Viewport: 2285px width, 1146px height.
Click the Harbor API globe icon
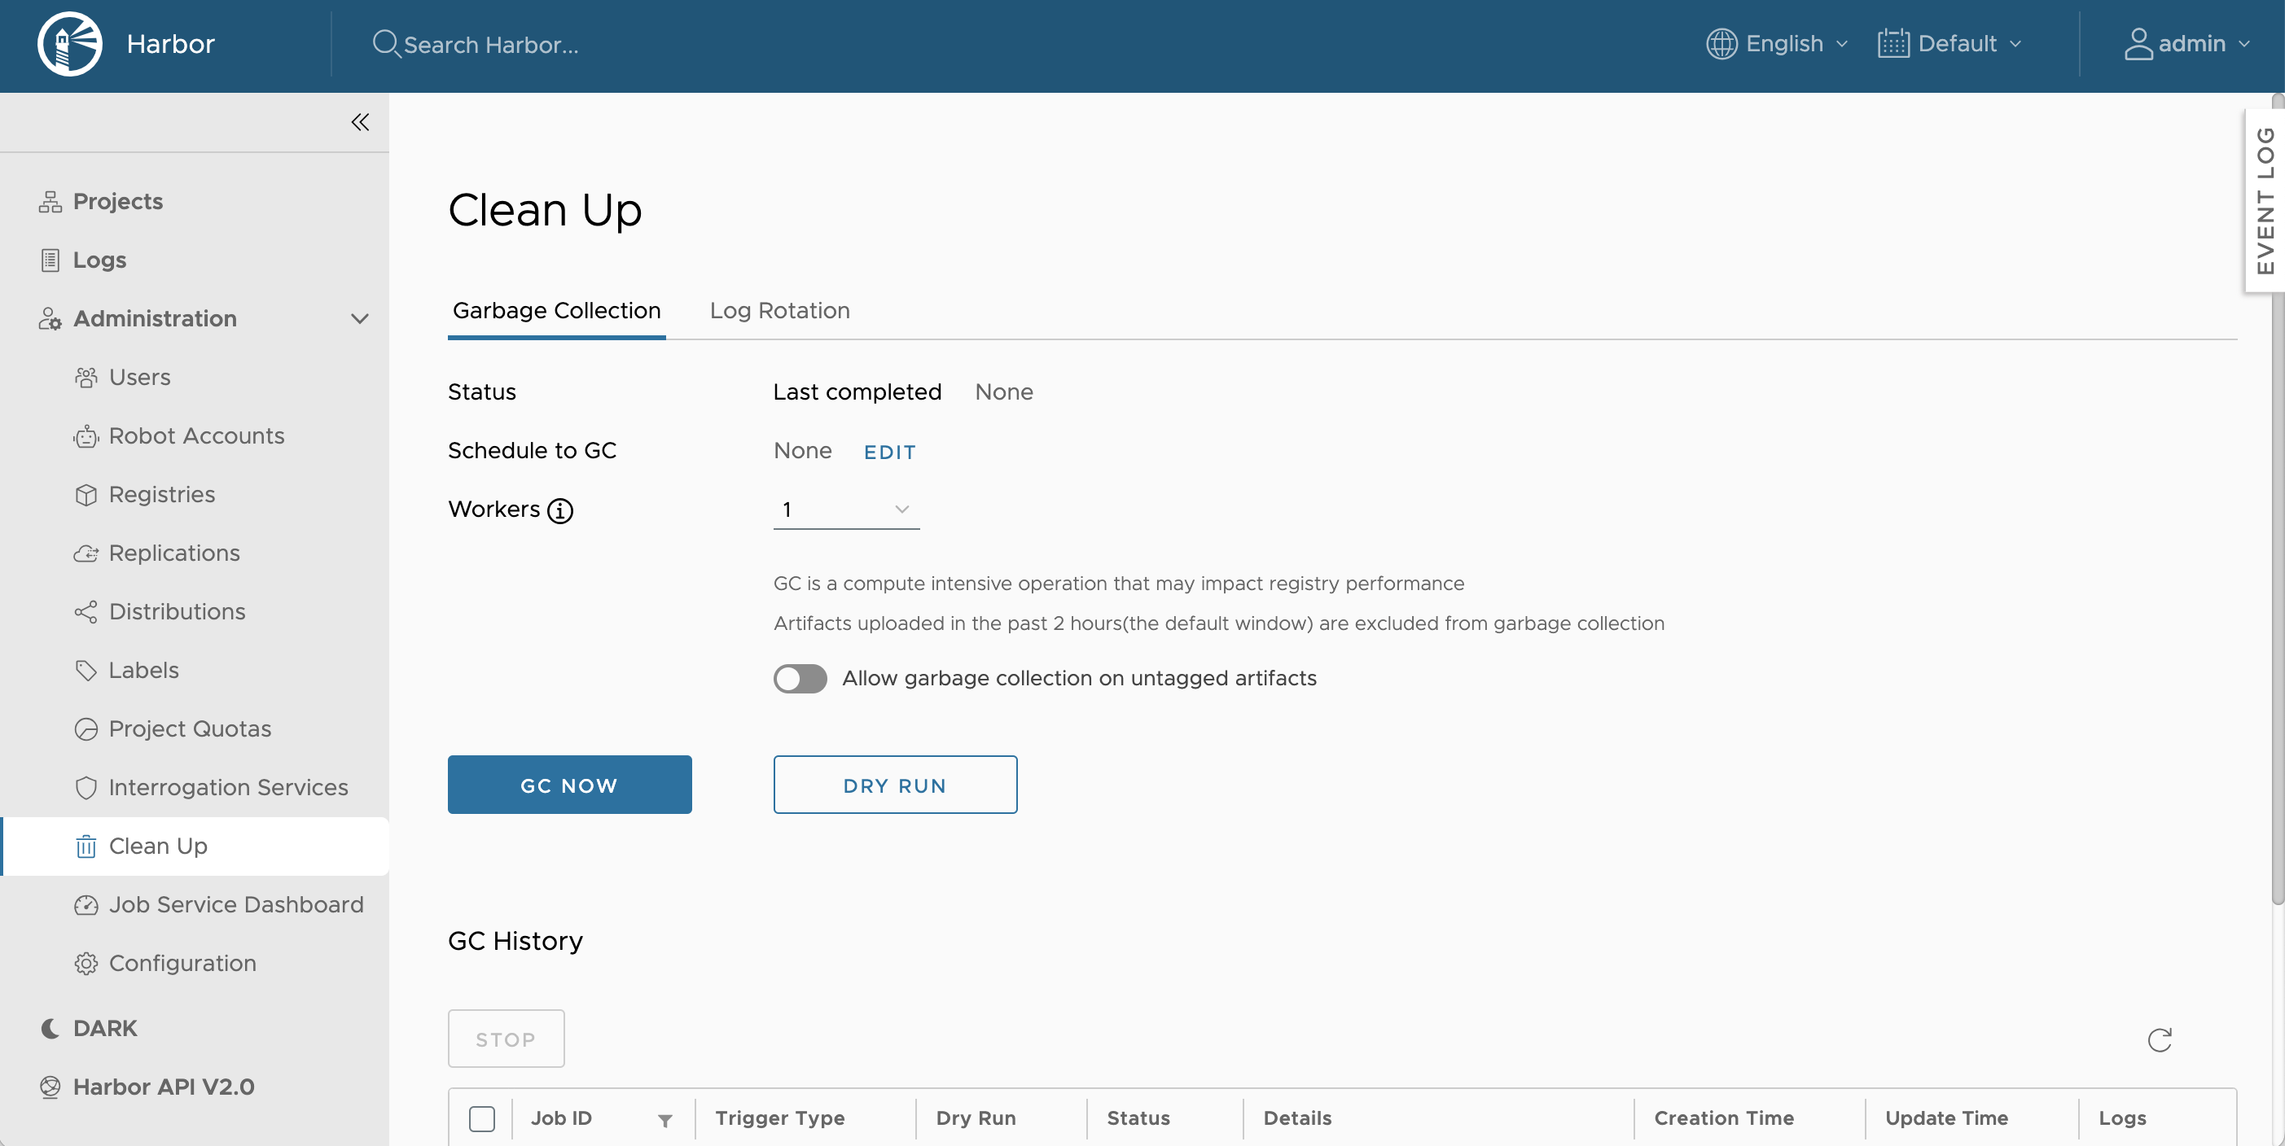(50, 1087)
